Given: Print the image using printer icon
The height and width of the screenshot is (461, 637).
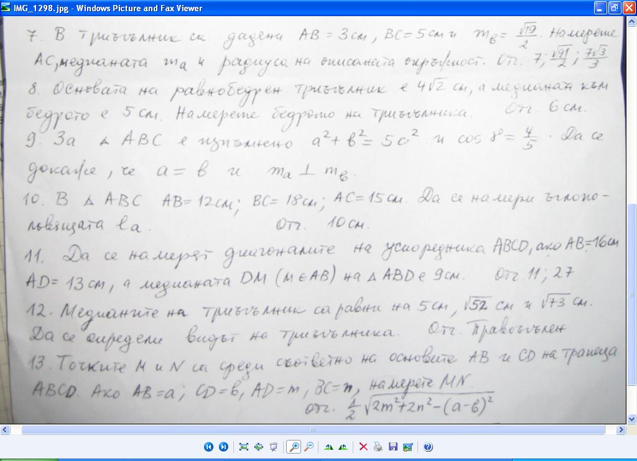Looking at the screenshot, I should tap(378, 447).
